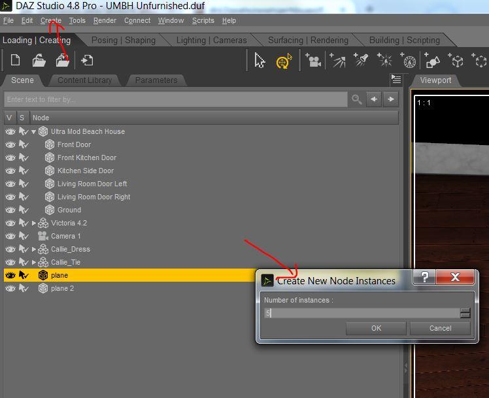489x398 pixels.
Task: Click the Node column header
Action: click(214, 118)
